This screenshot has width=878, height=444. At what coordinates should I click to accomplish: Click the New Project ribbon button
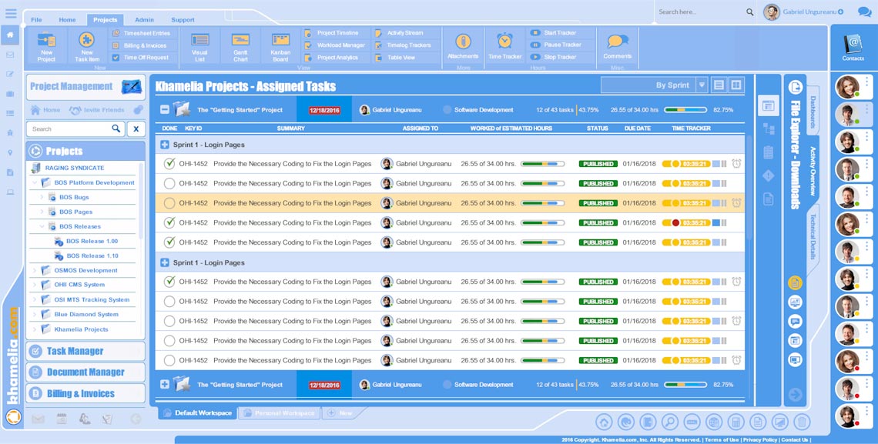click(x=46, y=47)
